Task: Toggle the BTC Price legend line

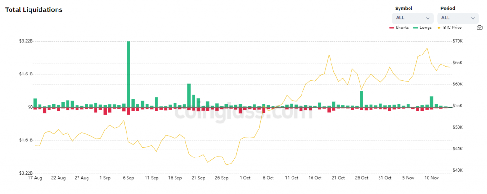Action: (449, 28)
